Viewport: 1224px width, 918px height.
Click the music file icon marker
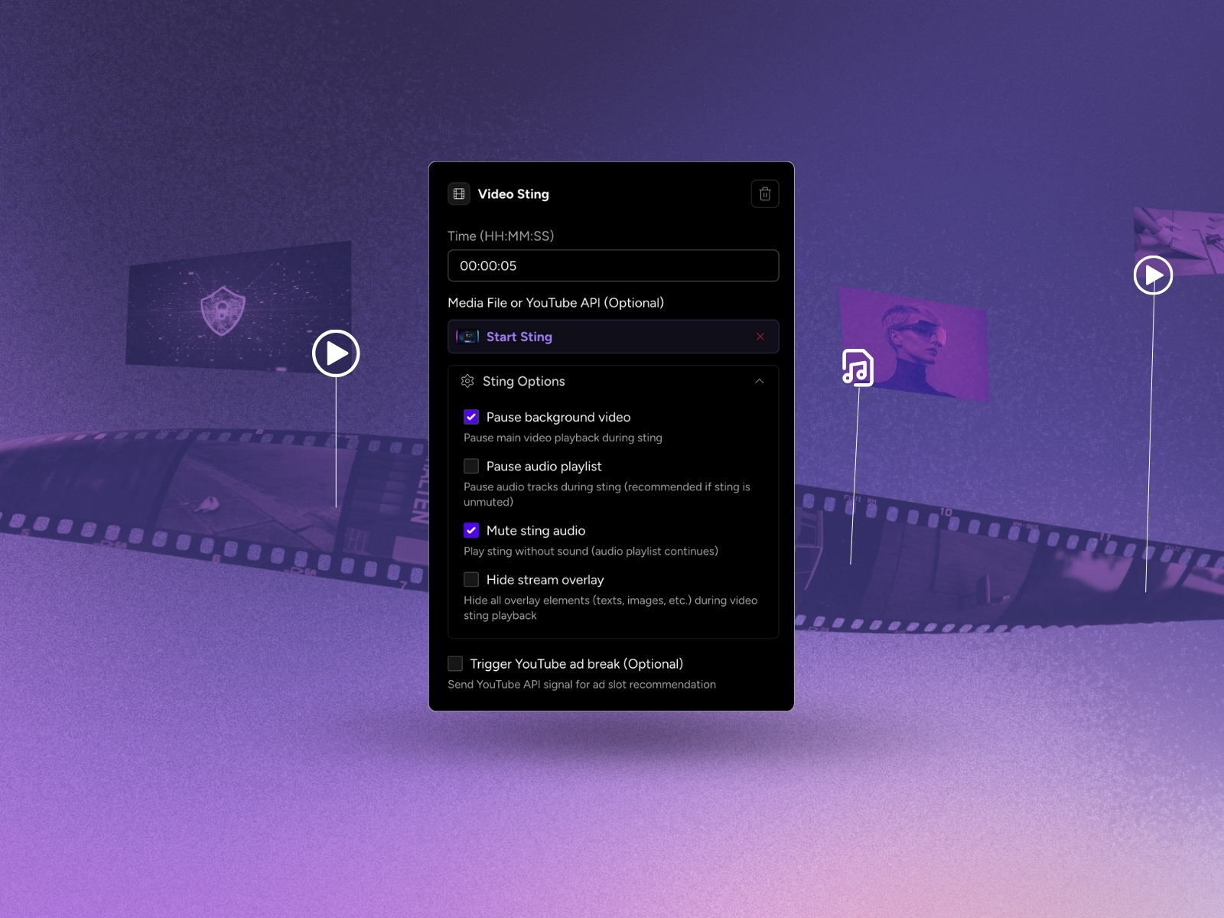(x=858, y=368)
